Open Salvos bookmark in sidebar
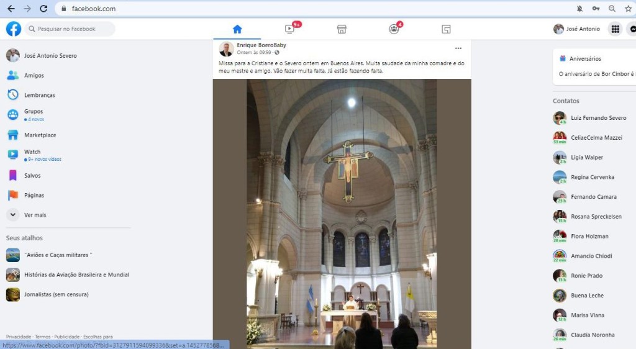Screen dimensions: 636x349 (32, 176)
